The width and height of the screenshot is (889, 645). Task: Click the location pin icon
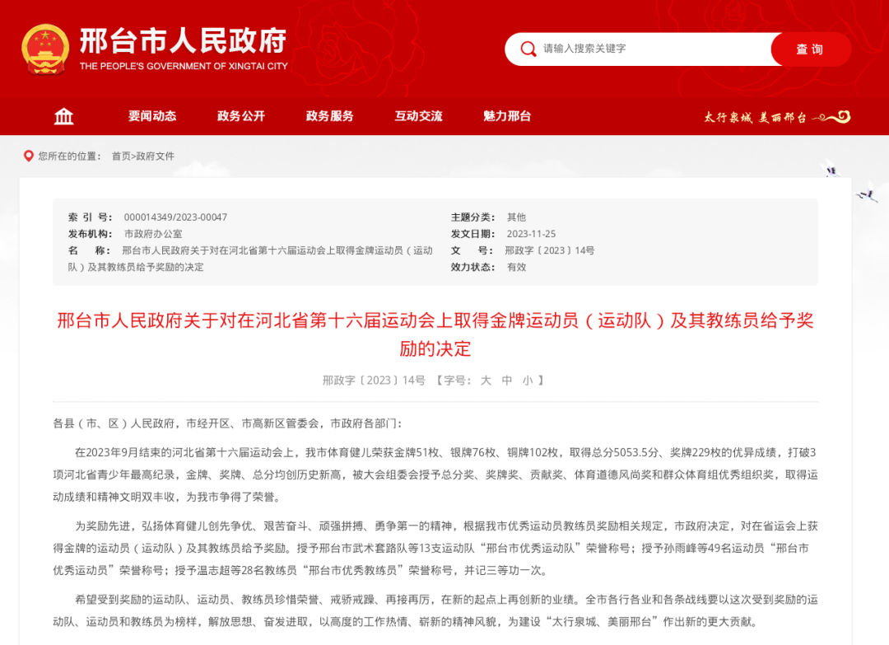(29, 156)
